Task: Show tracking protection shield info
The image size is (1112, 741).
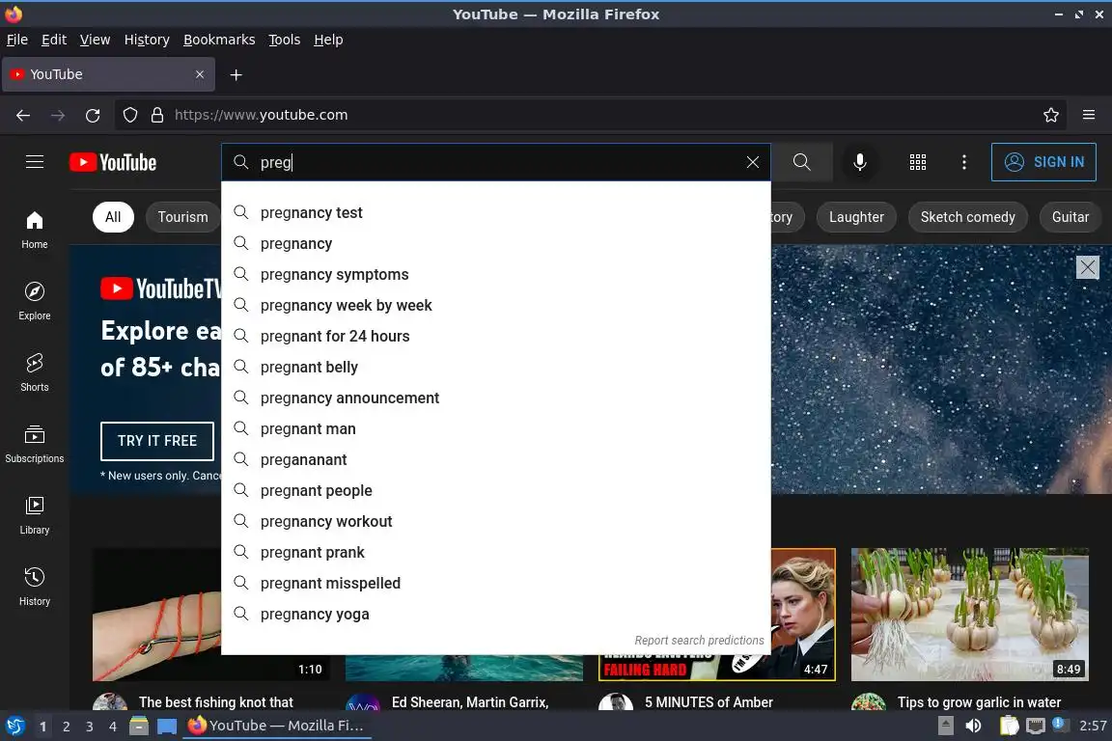Action: (129, 115)
